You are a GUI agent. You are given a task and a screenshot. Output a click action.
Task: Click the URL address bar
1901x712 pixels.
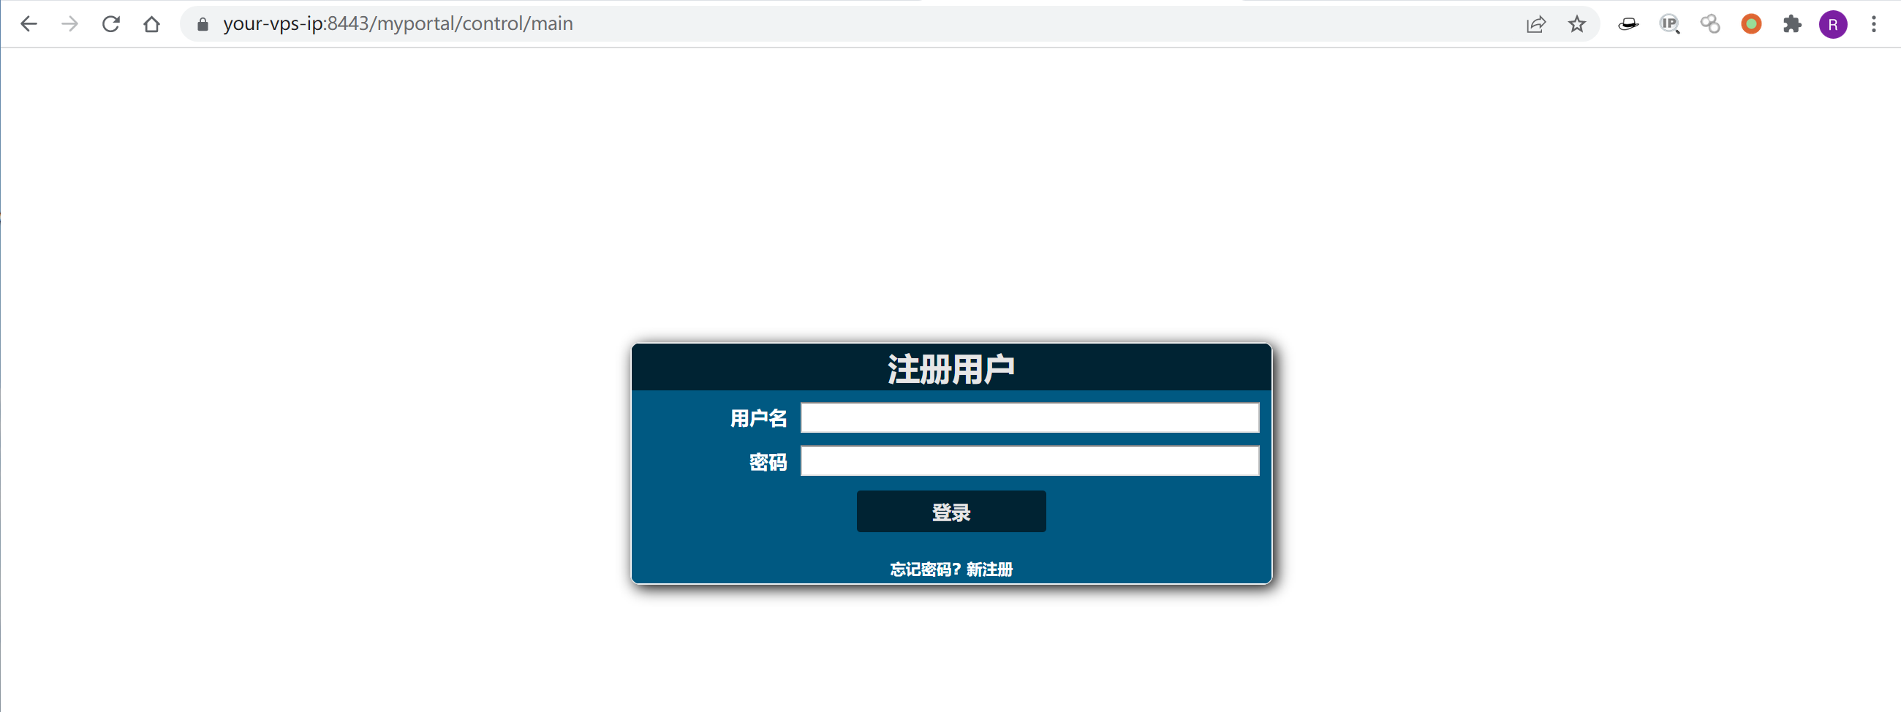click(x=849, y=24)
